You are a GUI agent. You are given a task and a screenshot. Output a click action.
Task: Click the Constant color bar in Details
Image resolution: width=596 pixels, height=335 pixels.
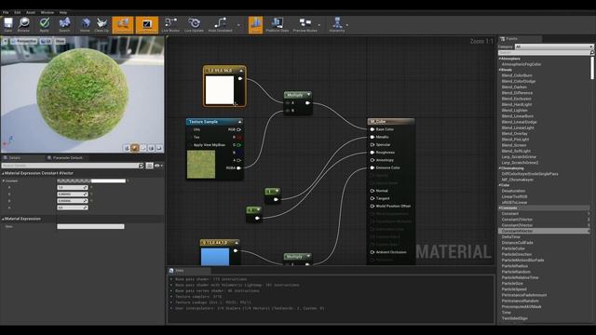(x=91, y=181)
